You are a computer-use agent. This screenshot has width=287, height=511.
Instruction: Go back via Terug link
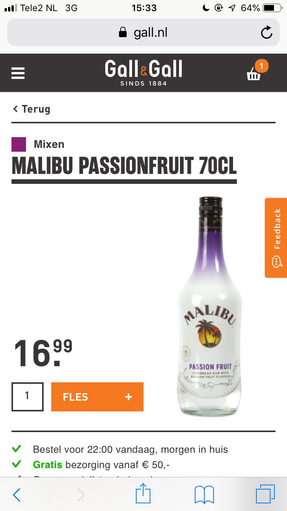point(31,109)
